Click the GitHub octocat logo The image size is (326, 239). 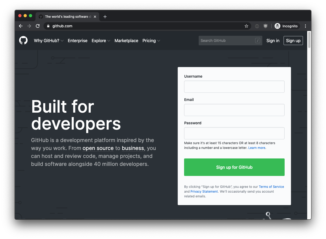(23, 41)
